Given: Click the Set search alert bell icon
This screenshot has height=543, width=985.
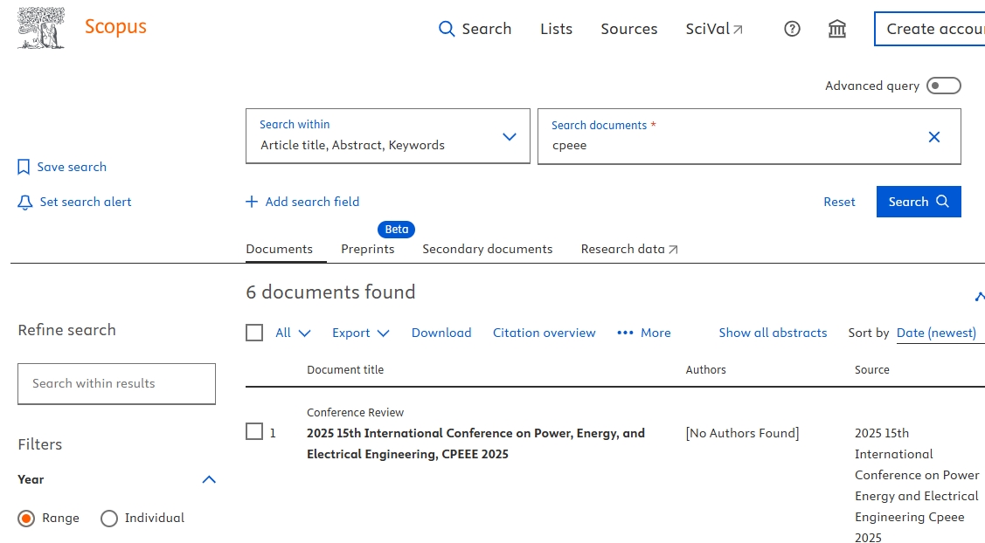Looking at the screenshot, I should pos(24,203).
